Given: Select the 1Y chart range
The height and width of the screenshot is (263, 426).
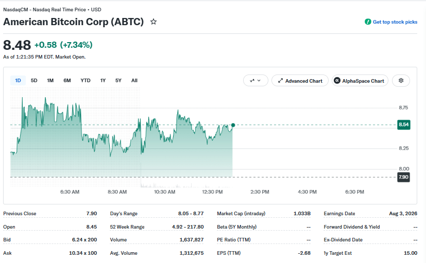Looking at the screenshot, I should tap(103, 81).
